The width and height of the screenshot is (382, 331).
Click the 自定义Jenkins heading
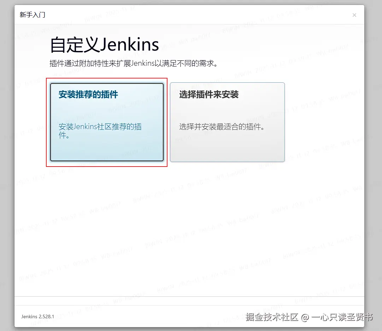tap(105, 45)
